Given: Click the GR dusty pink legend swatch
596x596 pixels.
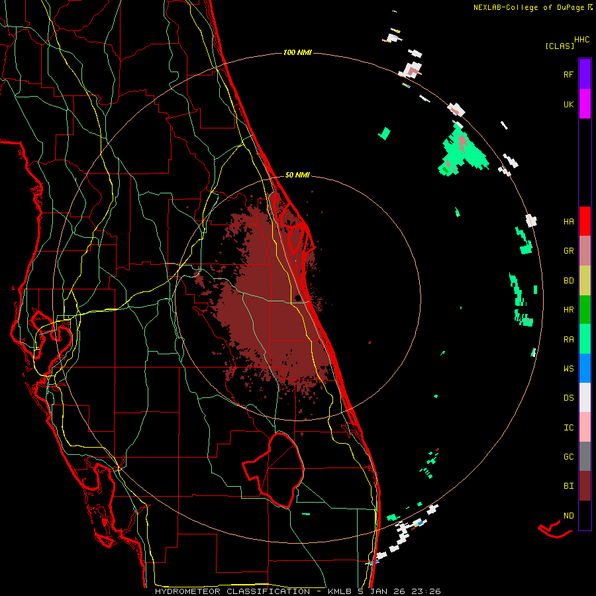Looking at the screenshot, I should (x=585, y=250).
